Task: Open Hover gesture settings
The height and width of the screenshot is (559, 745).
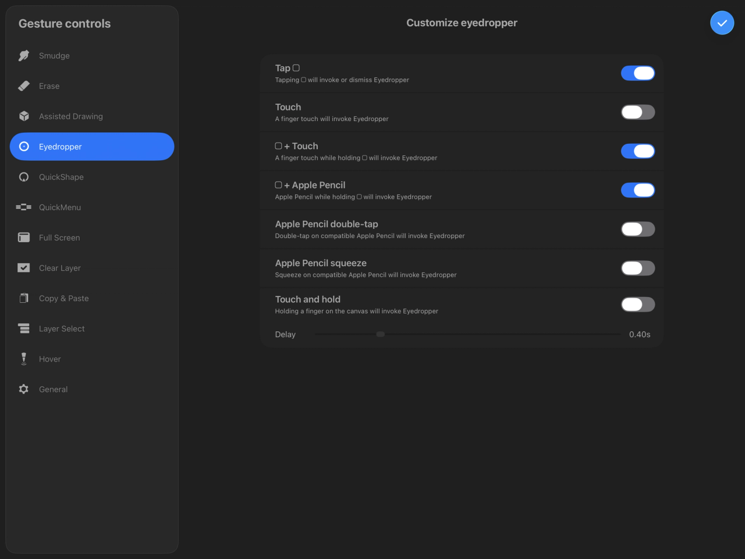Action: tap(92, 359)
